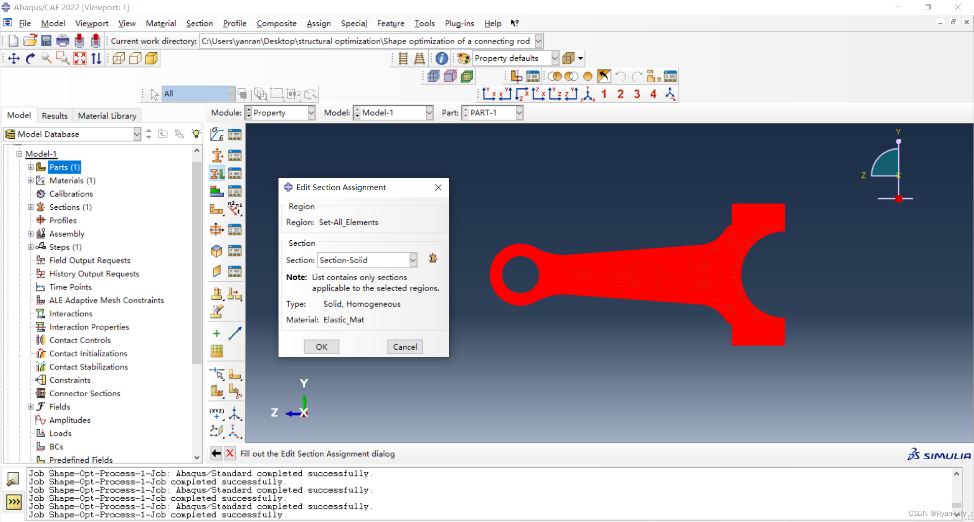Switch to the Results tab
The image size is (974, 522).
tap(55, 116)
